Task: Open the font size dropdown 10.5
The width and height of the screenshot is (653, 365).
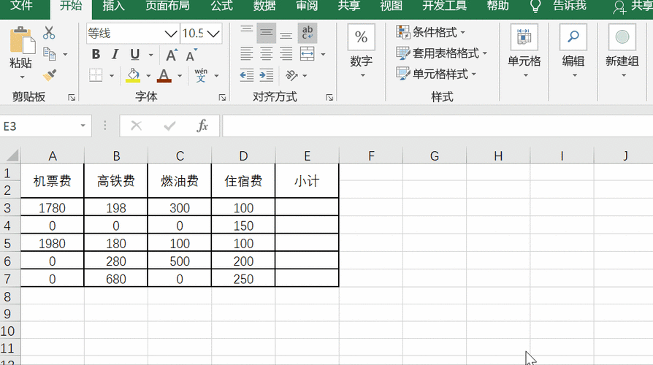Action: point(213,34)
